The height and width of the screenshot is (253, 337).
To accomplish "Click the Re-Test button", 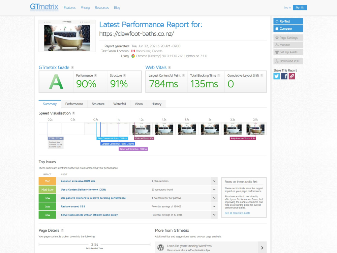I will pyautogui.click(x=288, y=21).
